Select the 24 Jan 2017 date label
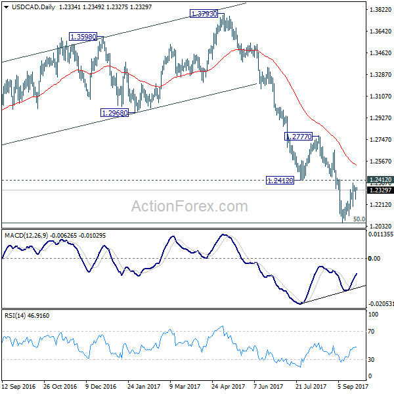394x394 pixels. (144, 386)
